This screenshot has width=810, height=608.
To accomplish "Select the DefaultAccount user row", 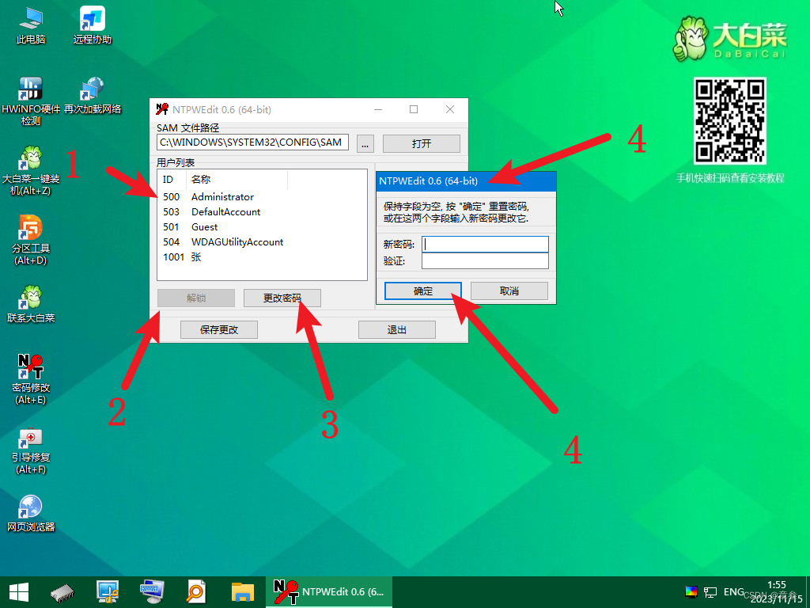I will click(261, 212).
